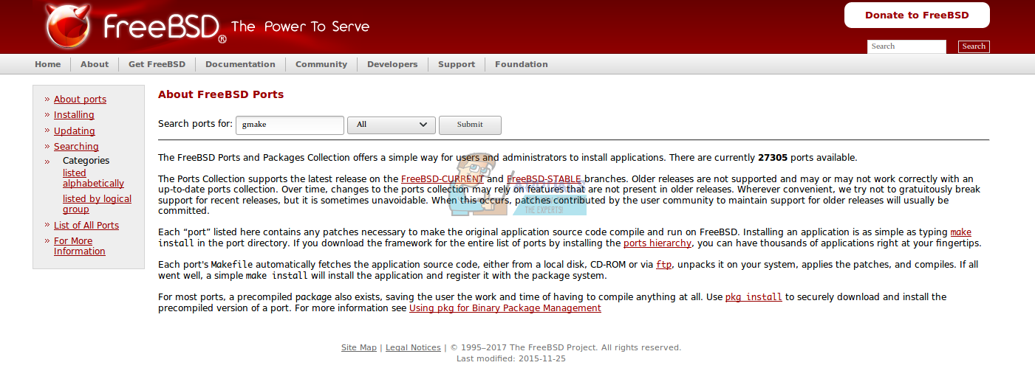Open the About menu item

[95, 64]
